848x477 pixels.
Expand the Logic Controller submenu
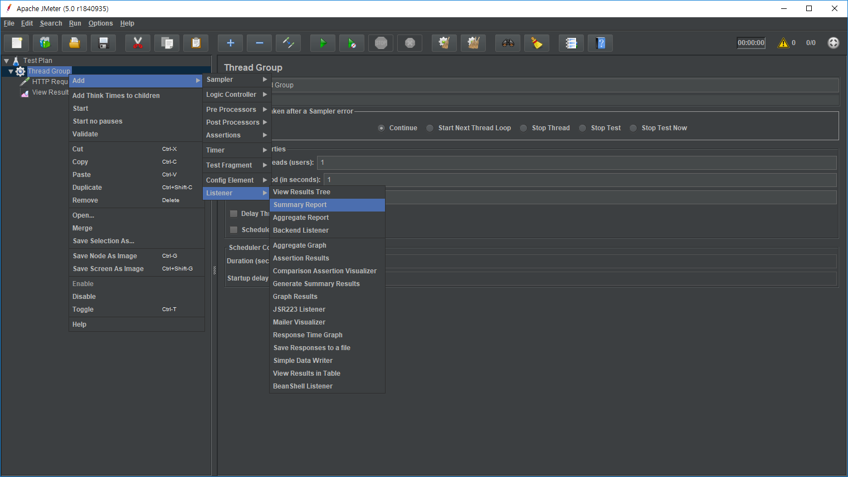click(237, 95)
